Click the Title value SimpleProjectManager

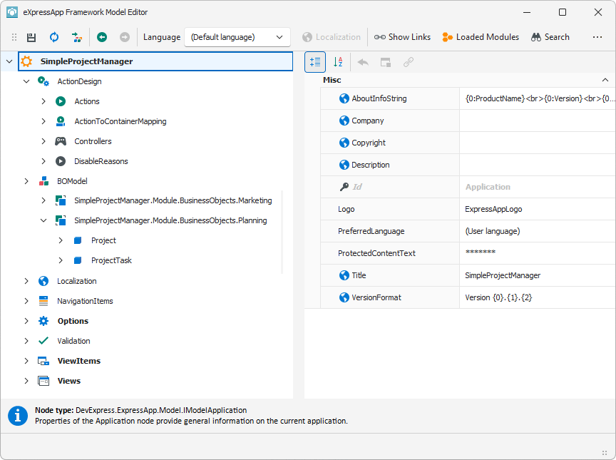503,275
